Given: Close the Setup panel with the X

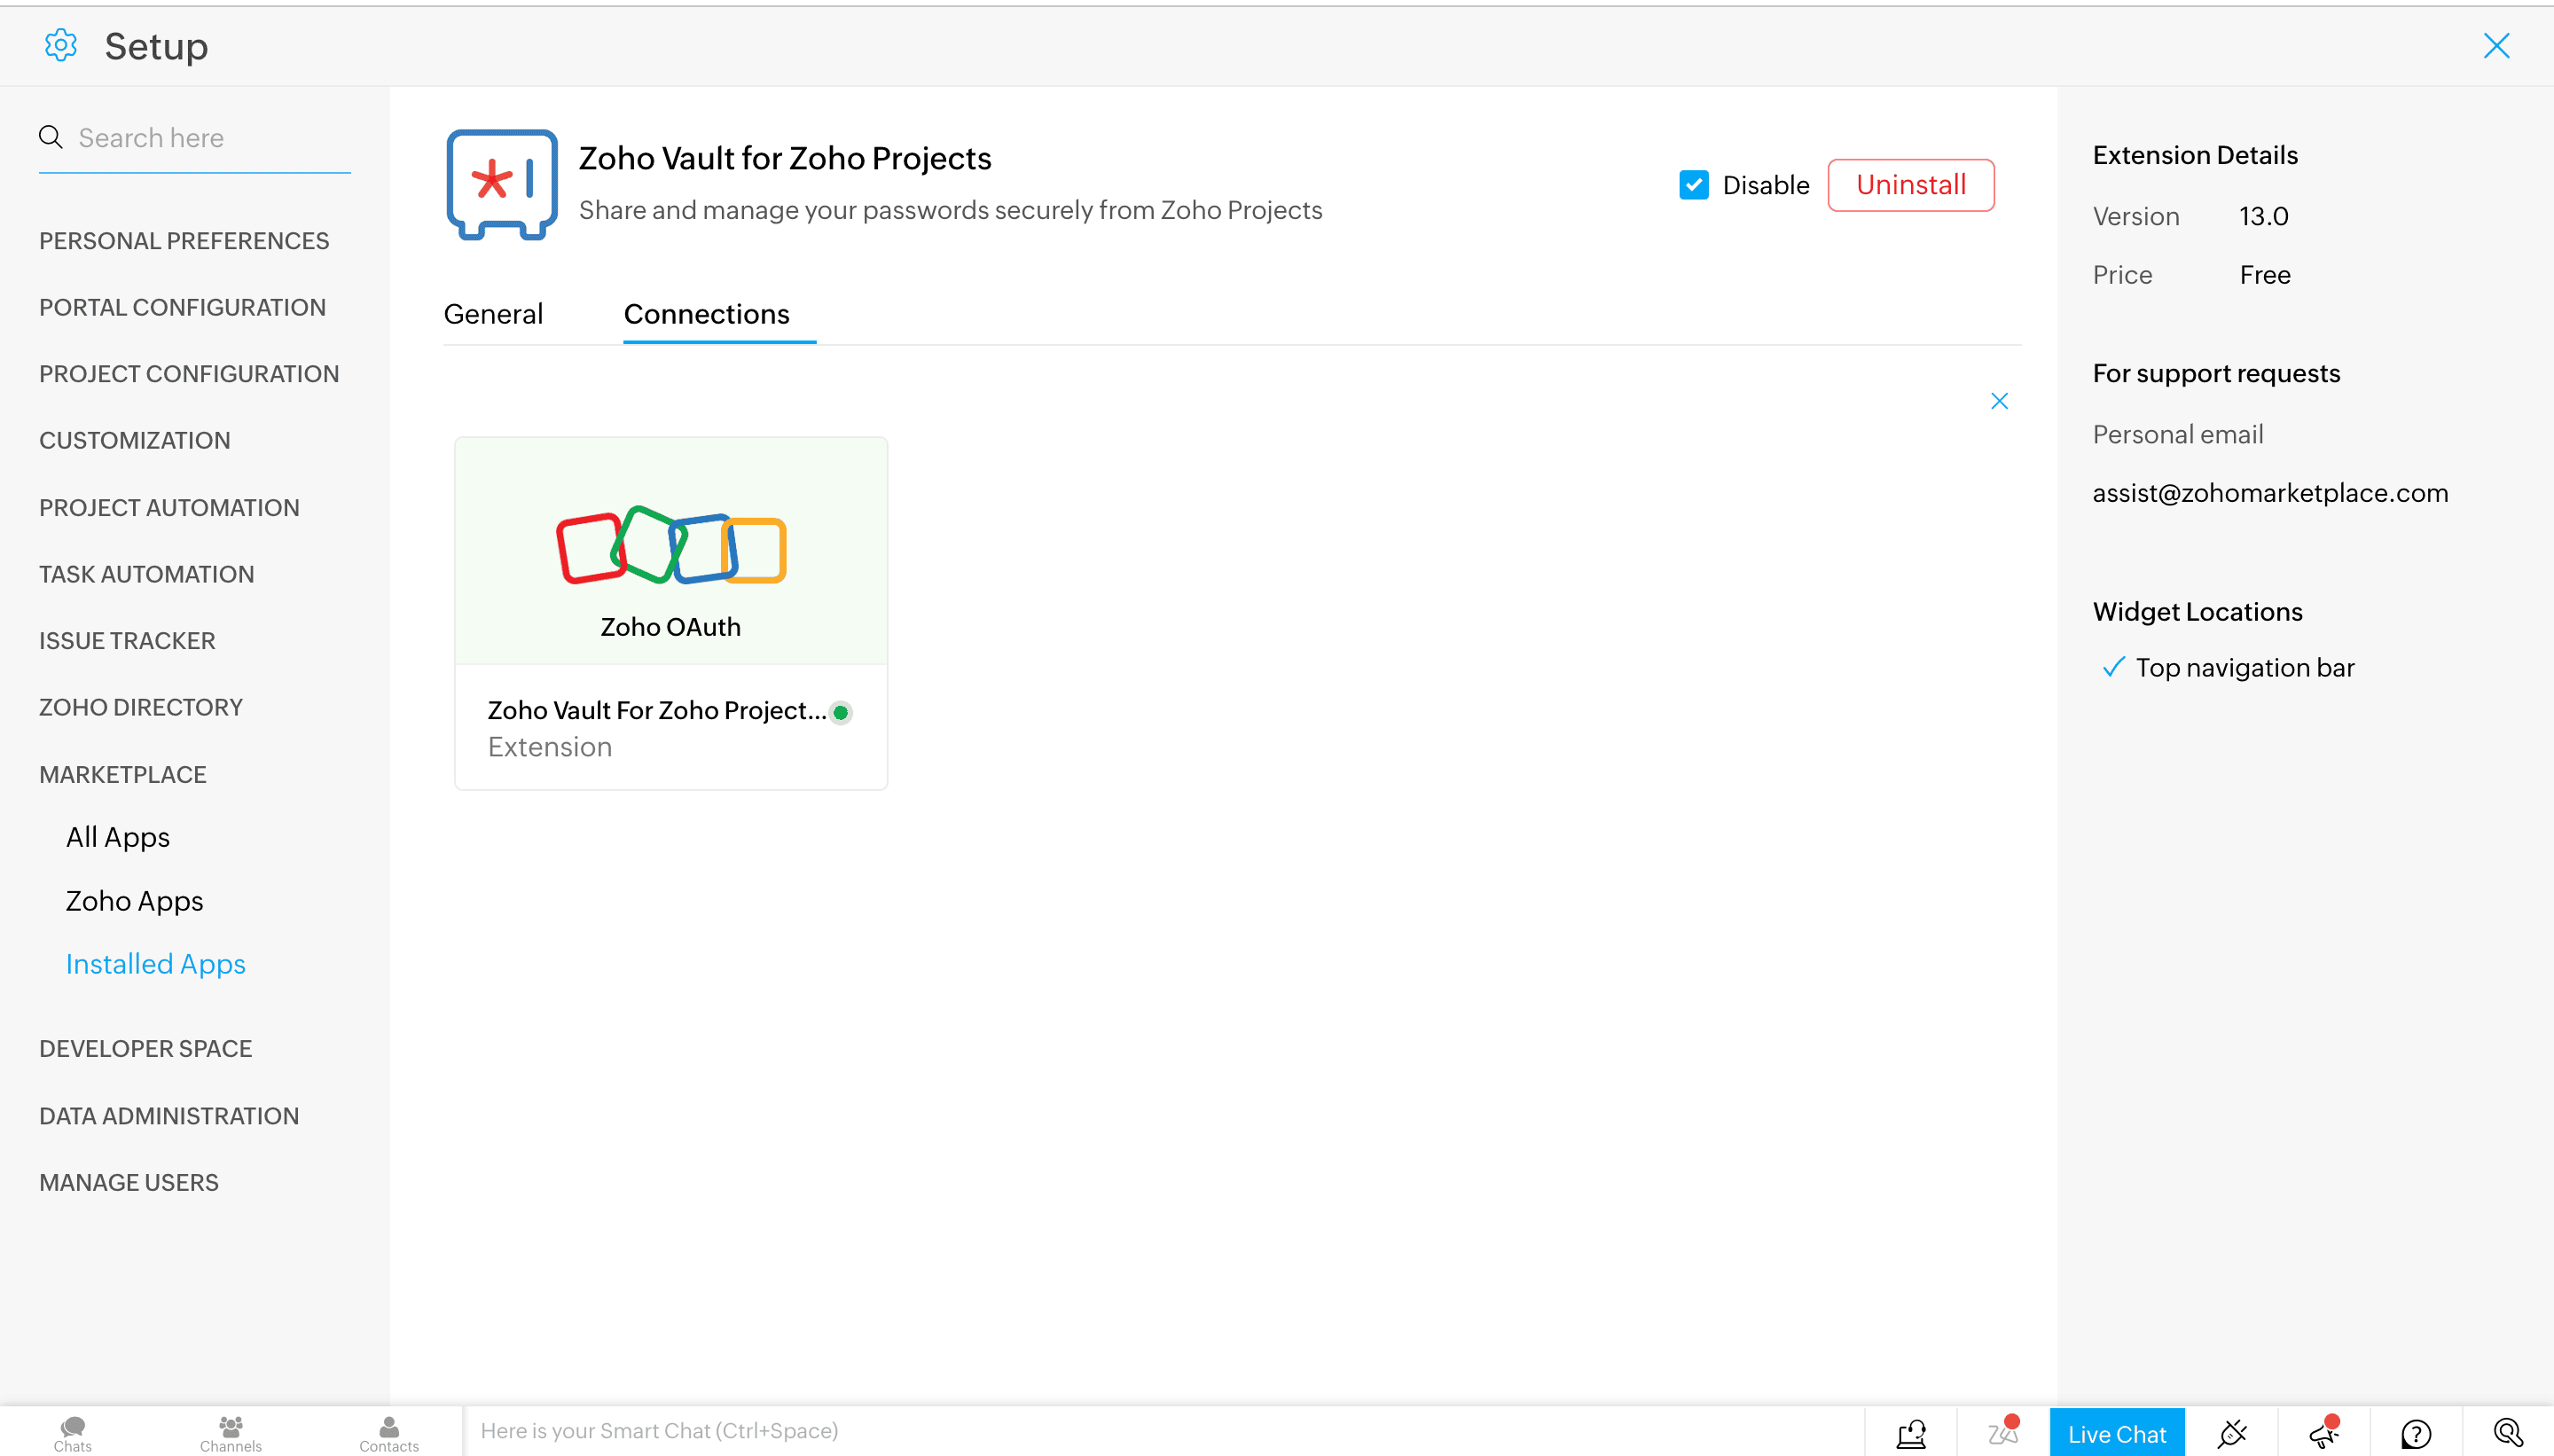Looking at the screenshot, I should (2496, 46).
